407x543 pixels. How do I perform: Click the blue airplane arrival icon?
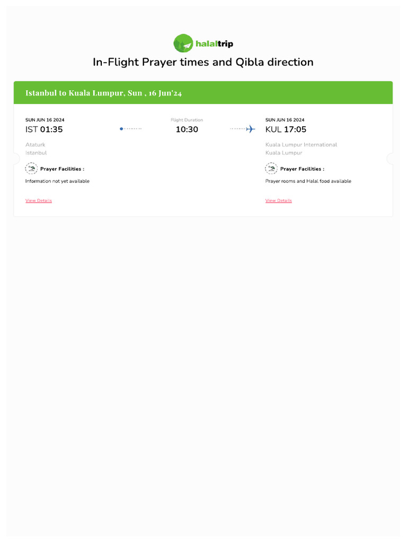coord(251,129)
